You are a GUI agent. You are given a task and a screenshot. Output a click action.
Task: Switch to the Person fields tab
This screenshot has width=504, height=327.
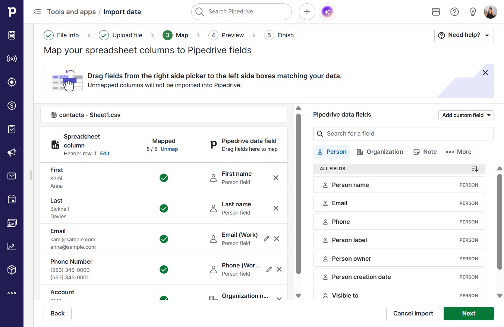[x=331, y=152]
